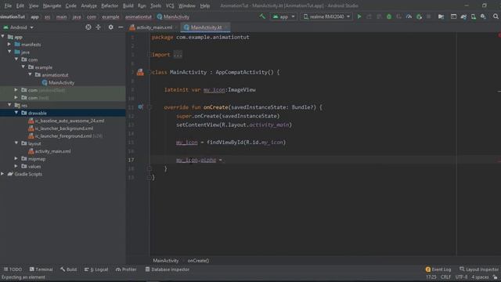Click the Run with Coverage icon
The width and height of the screenshot is (501, 282).
[398, 16]
